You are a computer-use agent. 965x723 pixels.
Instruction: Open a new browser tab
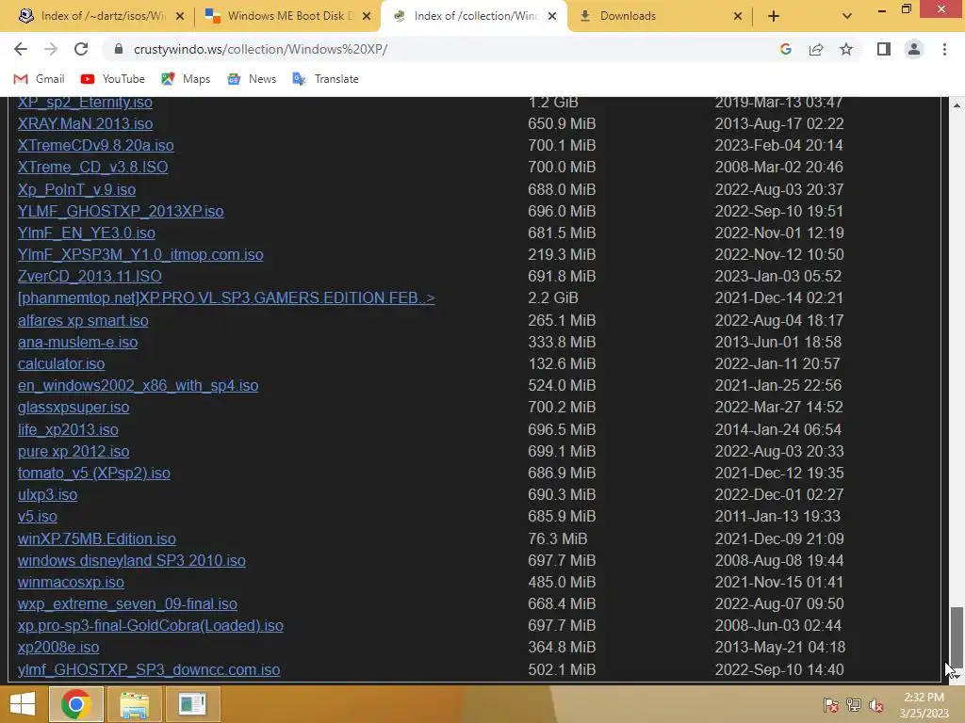pyautogui.click(x=774, y=16)
